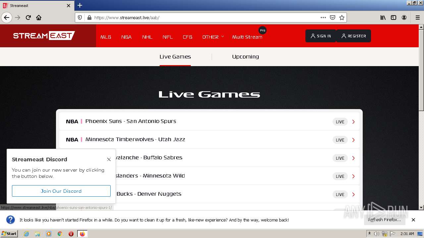Open volume control in system tray
This screenshot has height=238, width=424.
tap(377, 234)
